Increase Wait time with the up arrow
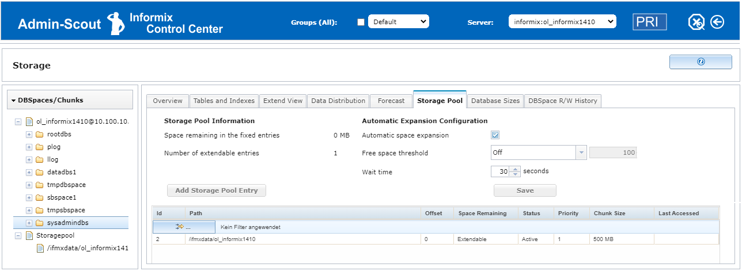Image resolution: width=742 pixels, height=271 pixels. pos(516,169)
